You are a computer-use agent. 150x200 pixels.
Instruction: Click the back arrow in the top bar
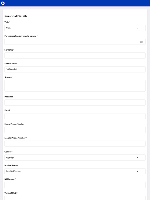3,3
